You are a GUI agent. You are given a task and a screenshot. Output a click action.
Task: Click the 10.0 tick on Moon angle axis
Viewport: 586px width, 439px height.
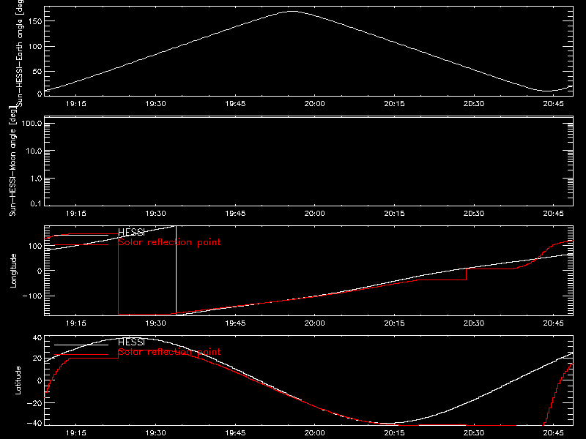(34, 151)
